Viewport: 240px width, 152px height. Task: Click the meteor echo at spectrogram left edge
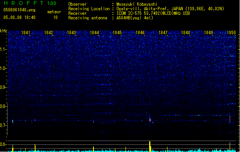click(13, 121)
